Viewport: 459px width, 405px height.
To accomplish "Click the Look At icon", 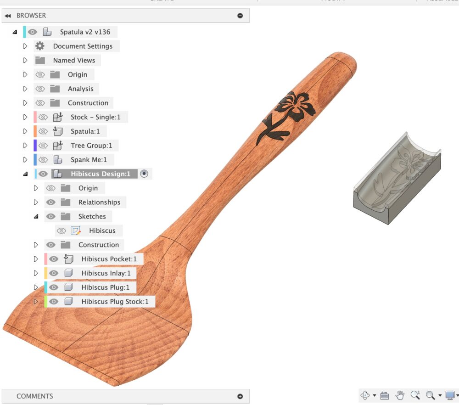I will click(x=385, y=395).
